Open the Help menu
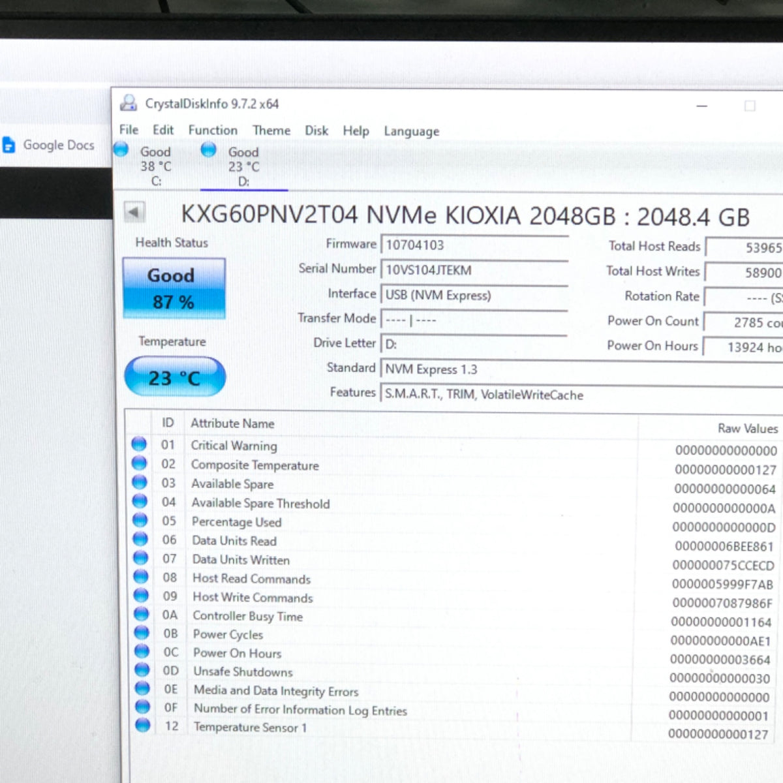The height and width of the screenshot is (783, 783). pos(356,131)
